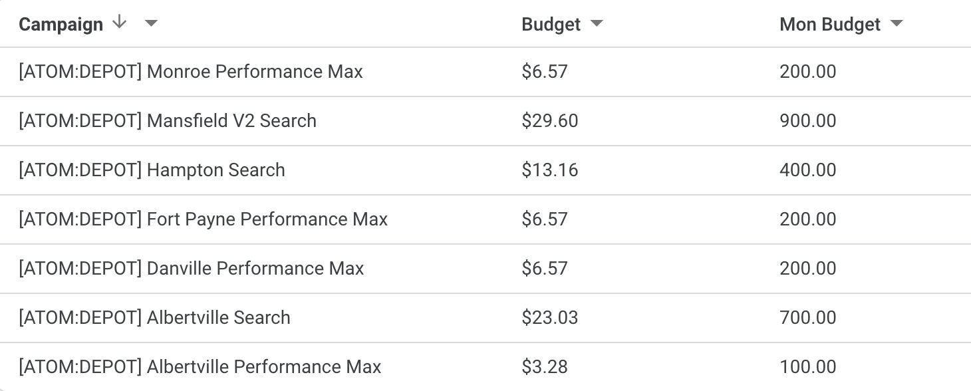Click the Budget column header label
Viewport: 971px width, 391px height.
coord(551,25)
